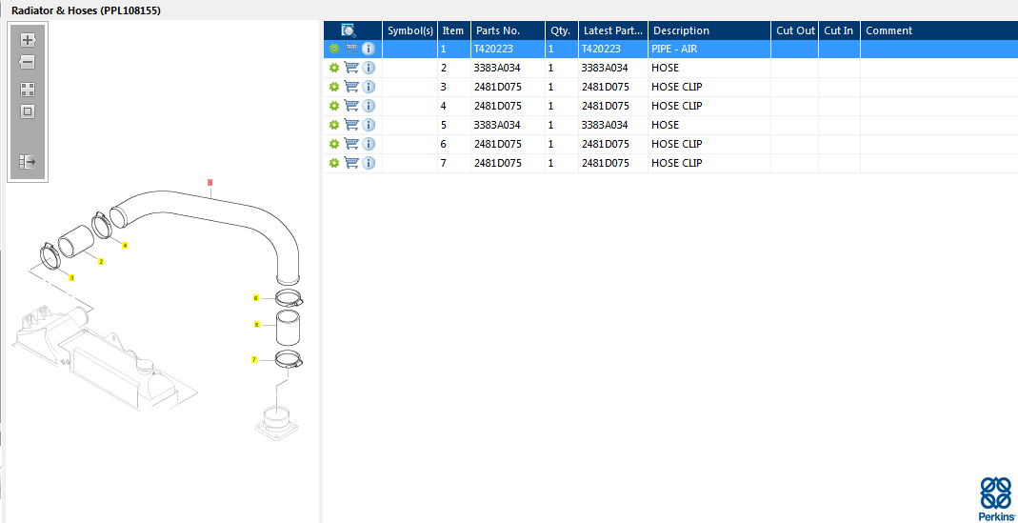Click parts number T420223 in row 1
Image resolution: width=1018 pixels, height=523 pixels.
[493, 49]
